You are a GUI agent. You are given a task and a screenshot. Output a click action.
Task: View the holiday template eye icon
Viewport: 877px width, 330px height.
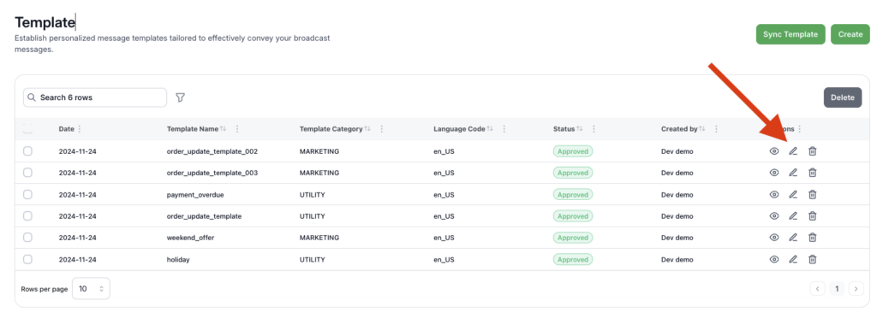coord(774,259)
